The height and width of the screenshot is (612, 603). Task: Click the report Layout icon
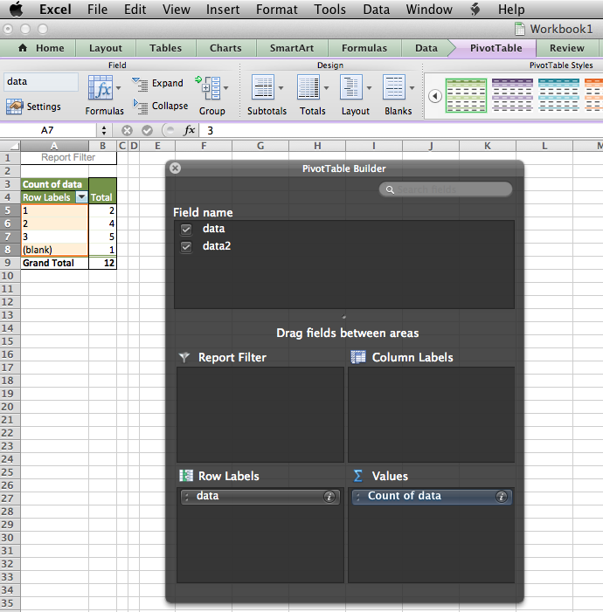coord(351,87)
